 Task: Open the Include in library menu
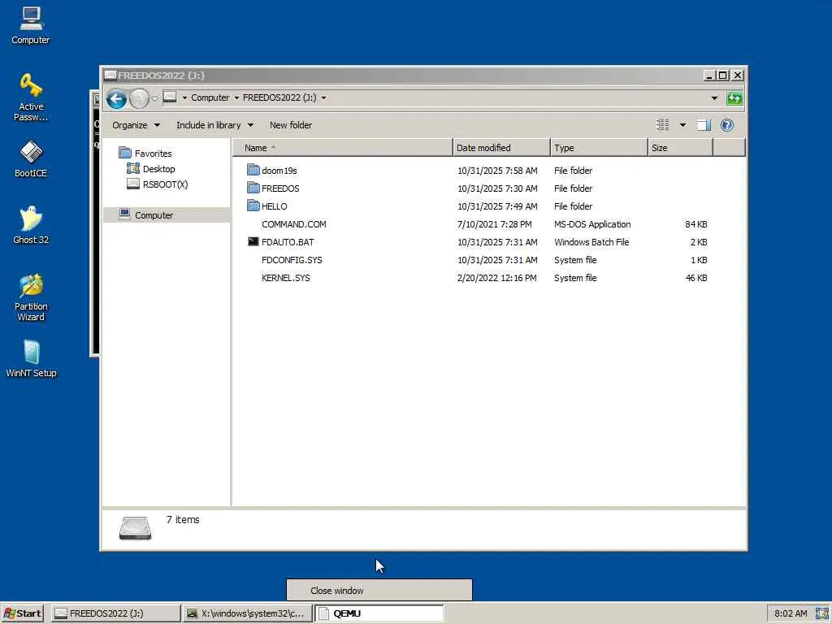tap(214, 125)
